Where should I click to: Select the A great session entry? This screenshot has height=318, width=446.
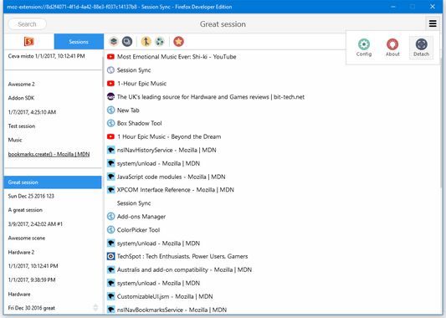pyautogui.click(x=25, y=210)
